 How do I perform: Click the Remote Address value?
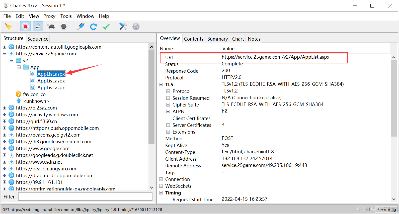pyautogui.click(x=264, y=165)
